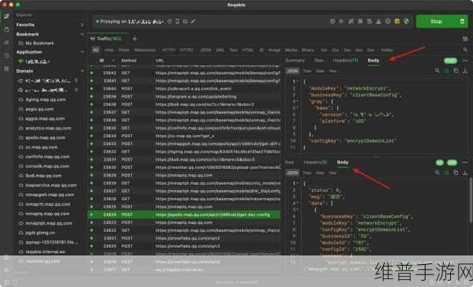
Task: Open request panel more options dash icon
Action: 465,61
